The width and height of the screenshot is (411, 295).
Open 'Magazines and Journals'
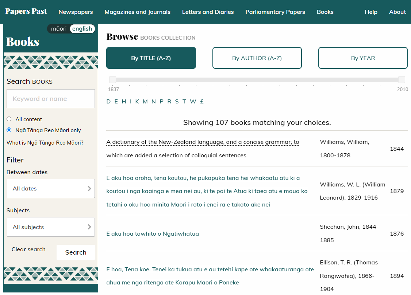coord(137,12)
